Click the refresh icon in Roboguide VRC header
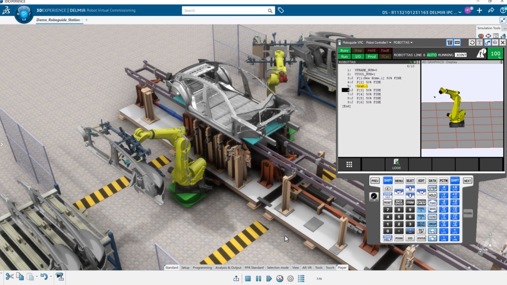This screenshot has width=507, height=285. [x=472, y=42]
